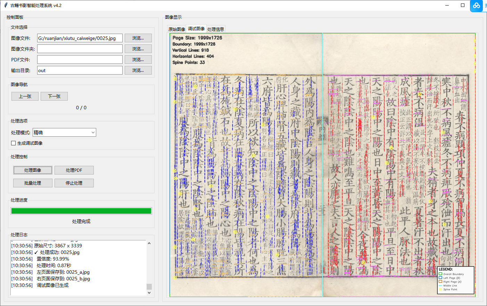Click the scroll-down arrow of processing log
487x306 pixels.
coord(149,292)
